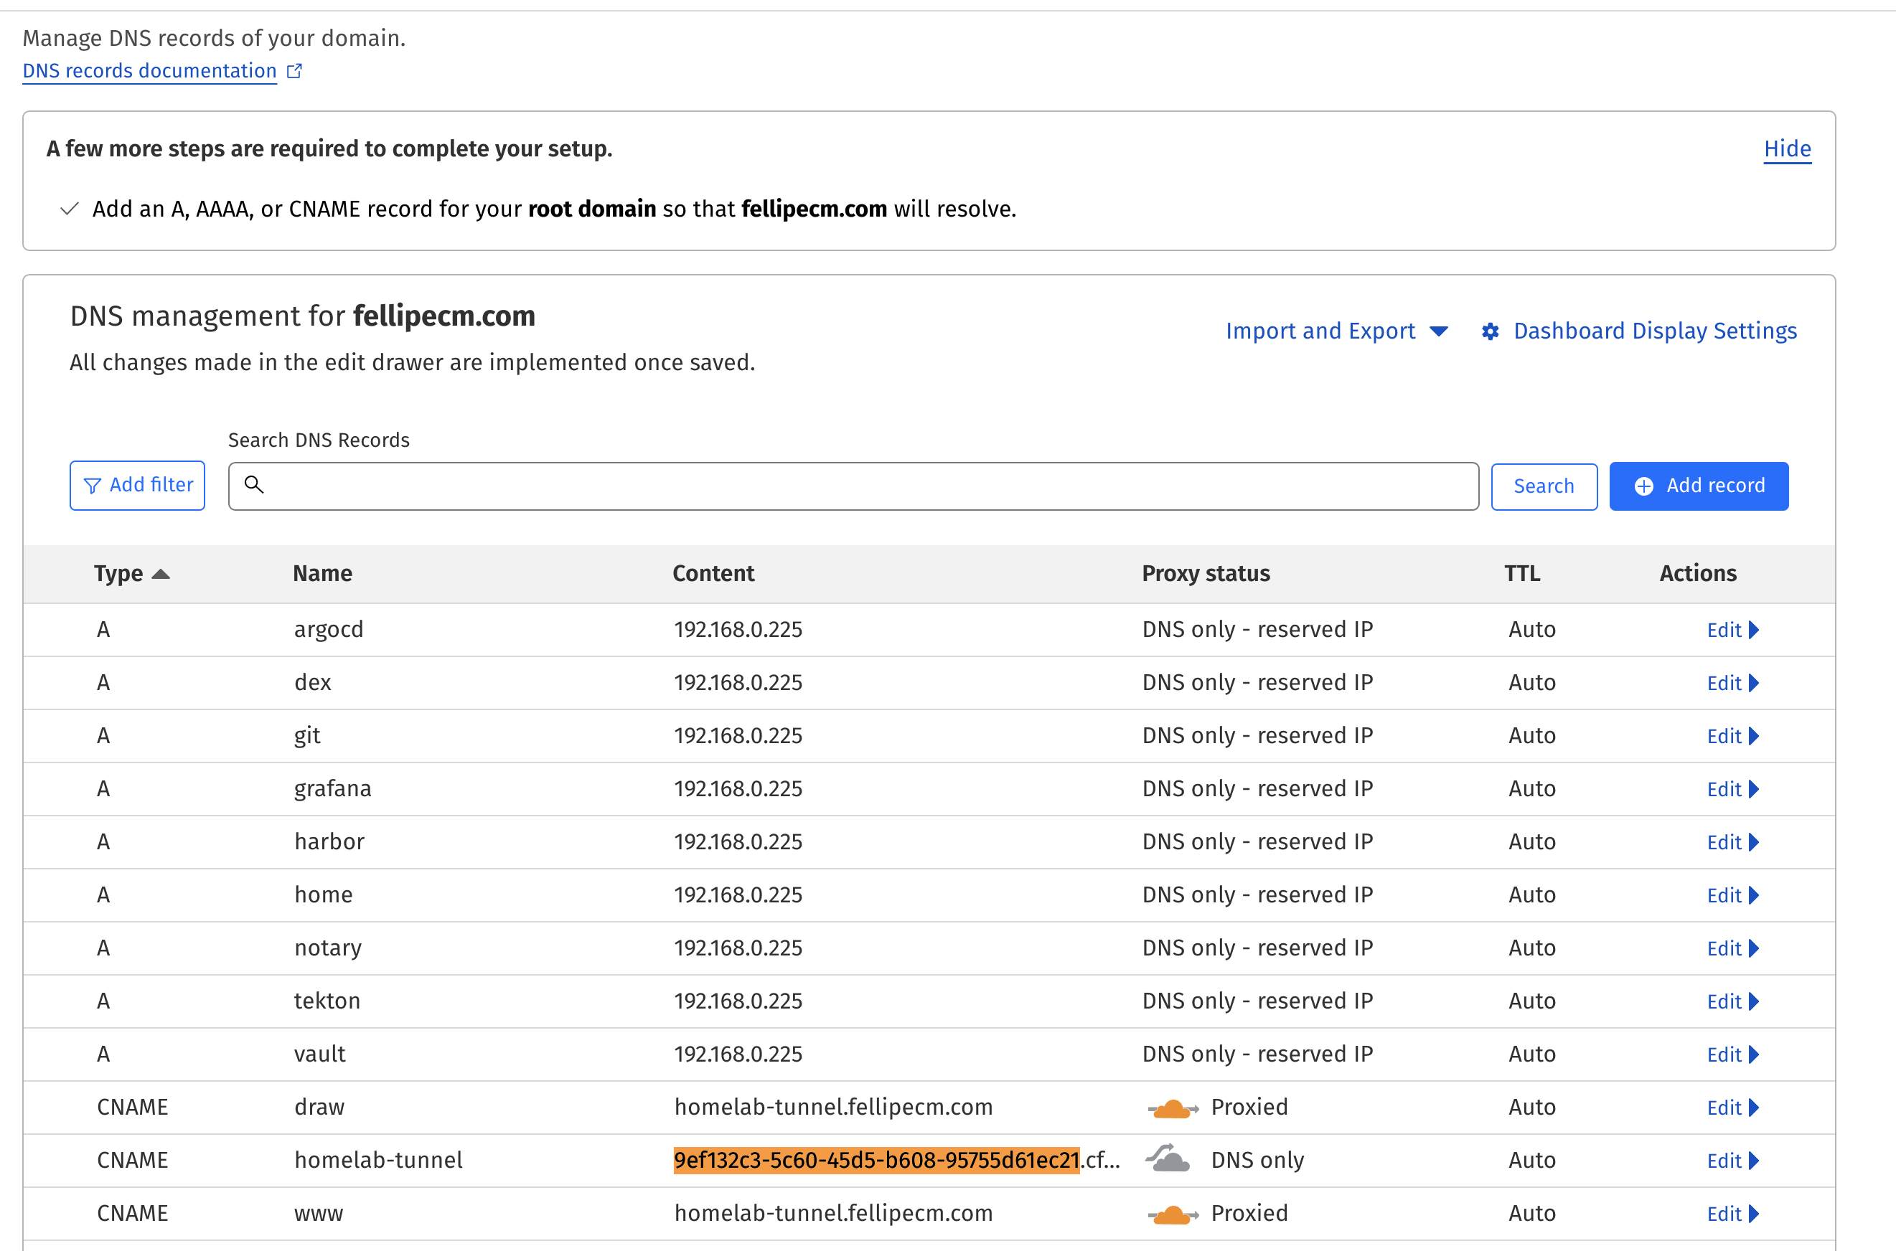Click the Type column sort arrow

pyautogui.click(x=161, y=574)
